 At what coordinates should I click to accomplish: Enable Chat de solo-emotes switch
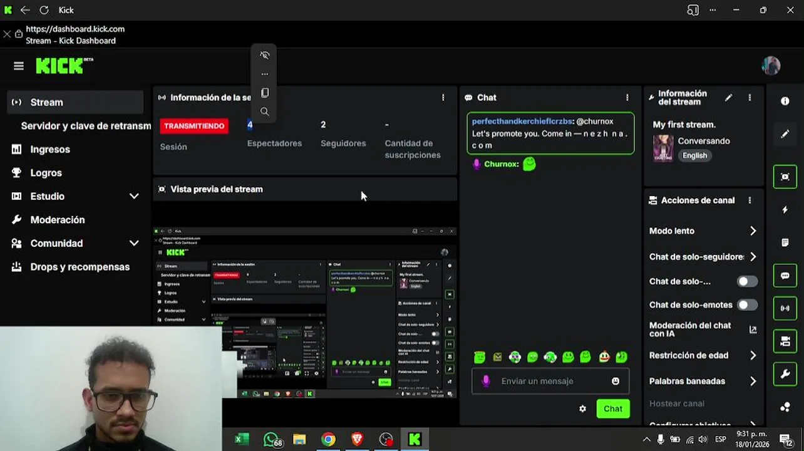coord(747,305)
